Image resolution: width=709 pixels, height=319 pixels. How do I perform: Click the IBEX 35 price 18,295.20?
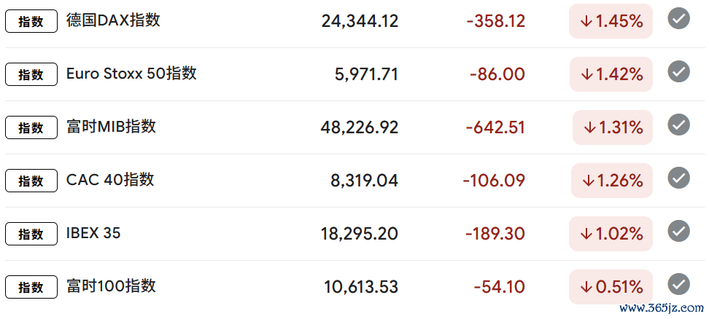[x=359, y=234]
